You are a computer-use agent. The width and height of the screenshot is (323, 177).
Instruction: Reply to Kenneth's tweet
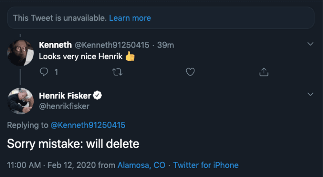click(x=44, y=72)
